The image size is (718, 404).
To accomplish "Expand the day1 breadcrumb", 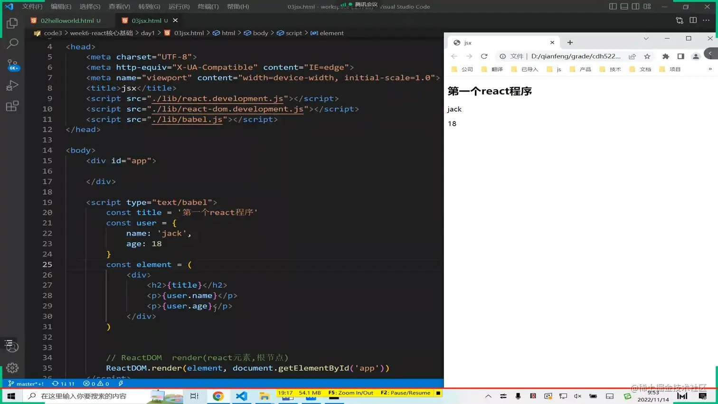I will point(148,33).
